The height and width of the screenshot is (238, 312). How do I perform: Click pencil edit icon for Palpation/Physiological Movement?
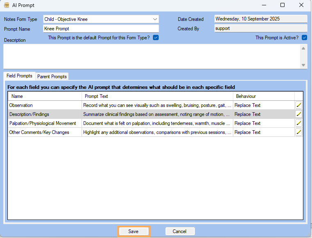click(x=298, y=123)
